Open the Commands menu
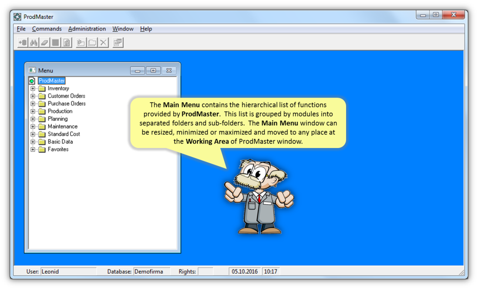478x289 pixels. click(47, 29)
